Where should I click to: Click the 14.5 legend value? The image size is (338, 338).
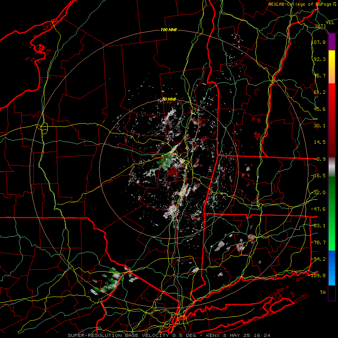(320, 142)
